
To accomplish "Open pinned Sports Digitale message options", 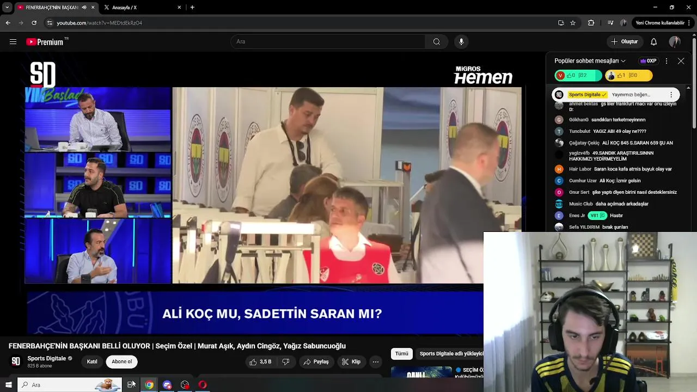I will click(671, 95).
